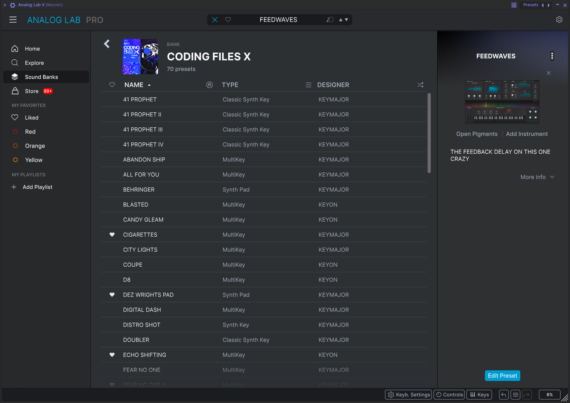The height and width of the screenshot is (403, 570).
Task: Unlike the CIGARETTES preset heart
Action: [x=112, y=235]
